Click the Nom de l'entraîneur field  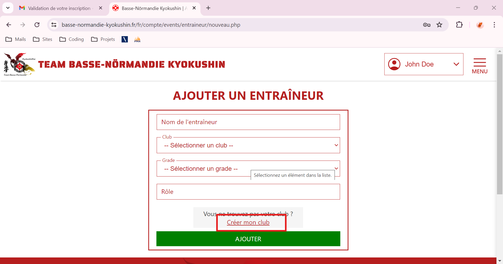click(248, 122)
